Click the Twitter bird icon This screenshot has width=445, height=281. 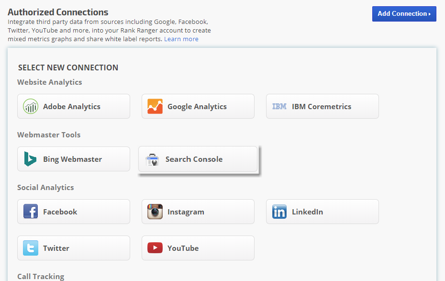tap(31, 248)
